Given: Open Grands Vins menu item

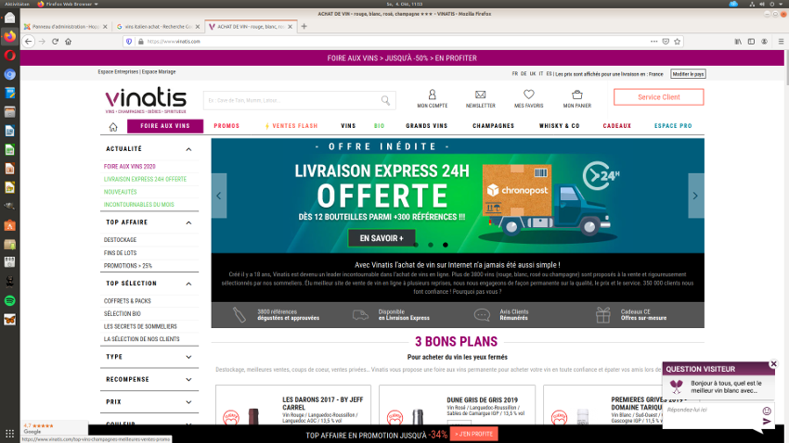Looking at the screenshot, I should 427,126.
